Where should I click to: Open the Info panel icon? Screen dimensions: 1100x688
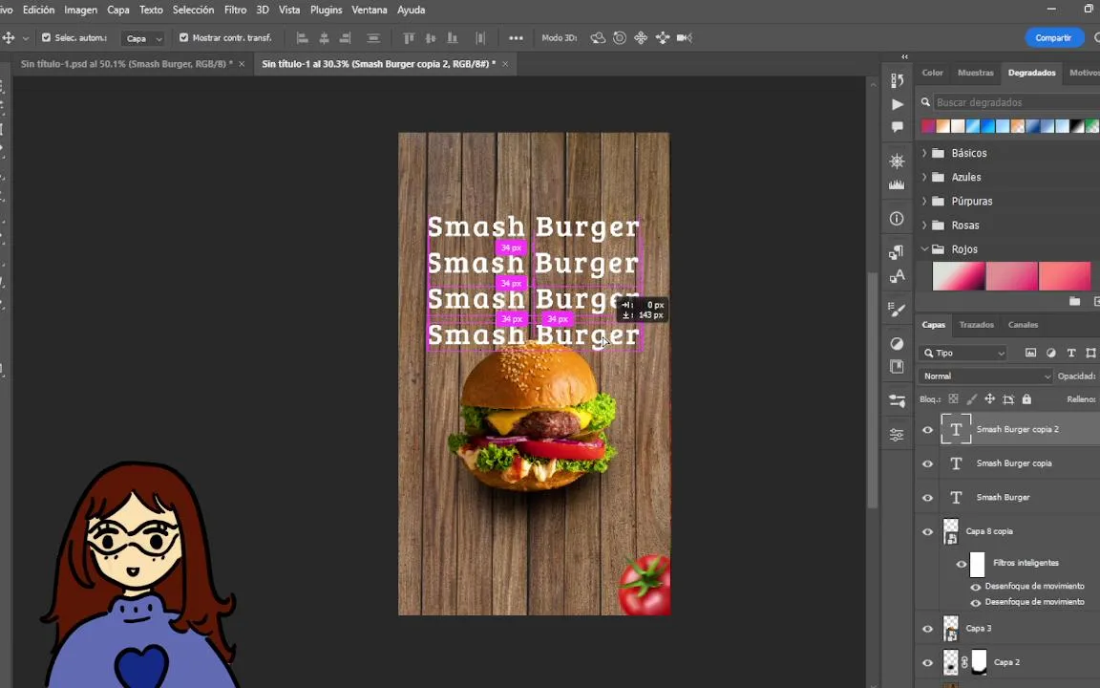(x=897, y=218)
